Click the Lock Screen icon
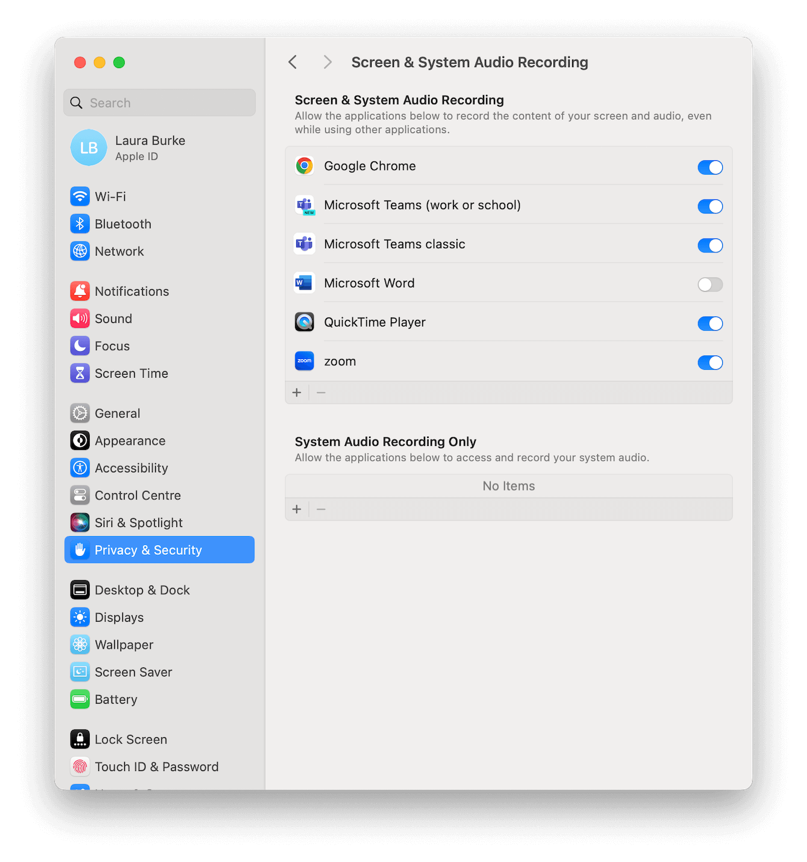Screen dimensions: 807x862 (80, 740)
